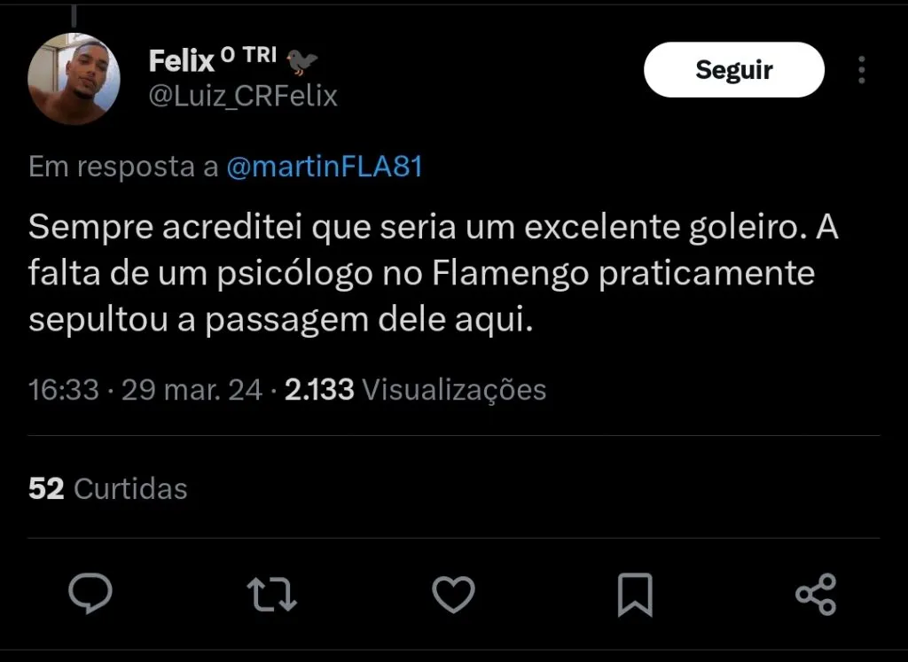Tap the like heart to favorite Felix's post
Image resolution: width=908 pixels, height=662 pixels.
click(453, 596)
